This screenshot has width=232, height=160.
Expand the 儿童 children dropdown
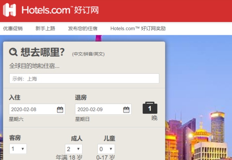pos(106,149)
